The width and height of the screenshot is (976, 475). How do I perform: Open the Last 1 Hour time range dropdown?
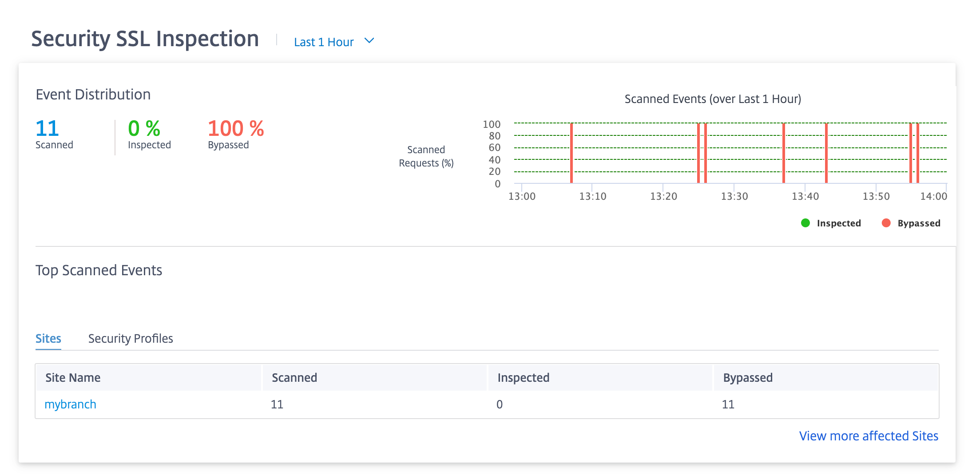tap(334, 42)
